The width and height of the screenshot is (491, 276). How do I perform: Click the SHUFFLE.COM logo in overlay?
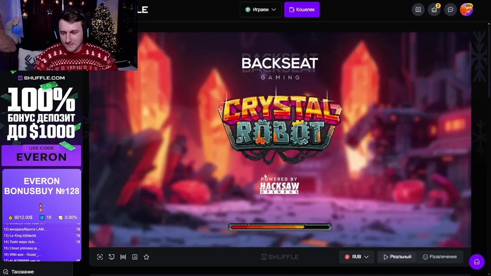[x=41, y=78]
